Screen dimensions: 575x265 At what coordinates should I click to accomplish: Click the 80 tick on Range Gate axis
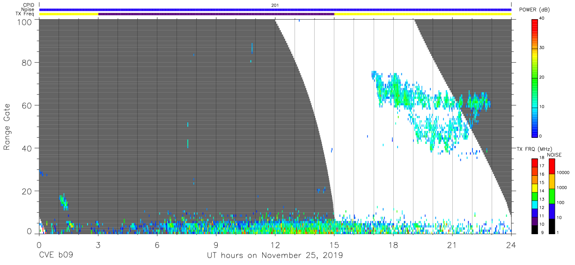[x=28, y=63]
